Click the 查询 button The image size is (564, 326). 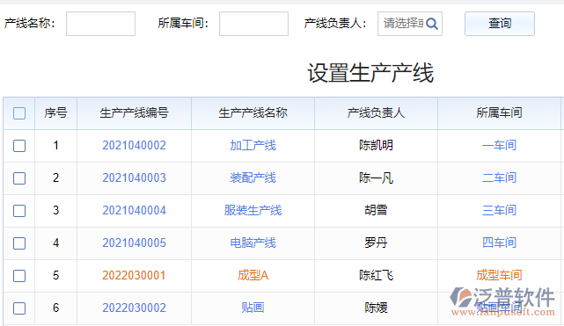[500, 24]
